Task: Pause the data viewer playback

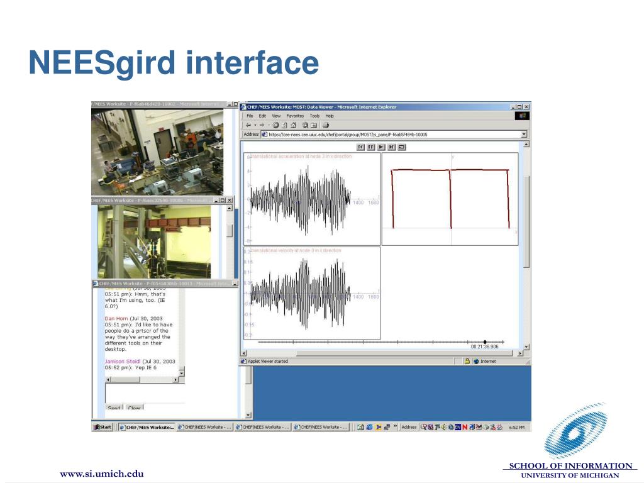Action: pyautogui.click(x=371, y=147)
